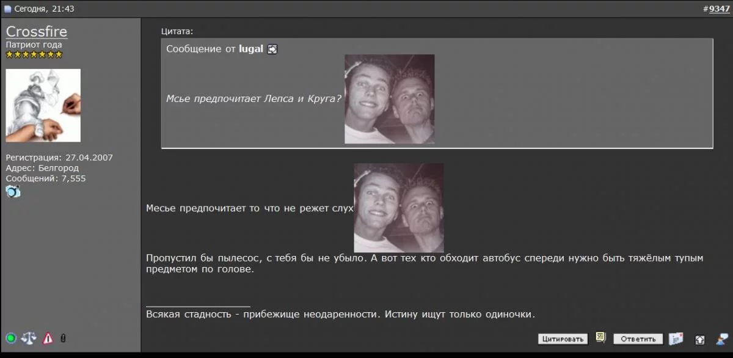The width and height of the screenshot is (733, 358).
Task: Click the selfie image in the reply
Action: click(x=399, y=208)
